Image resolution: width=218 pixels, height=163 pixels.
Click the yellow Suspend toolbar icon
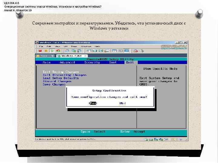(46, 51)
